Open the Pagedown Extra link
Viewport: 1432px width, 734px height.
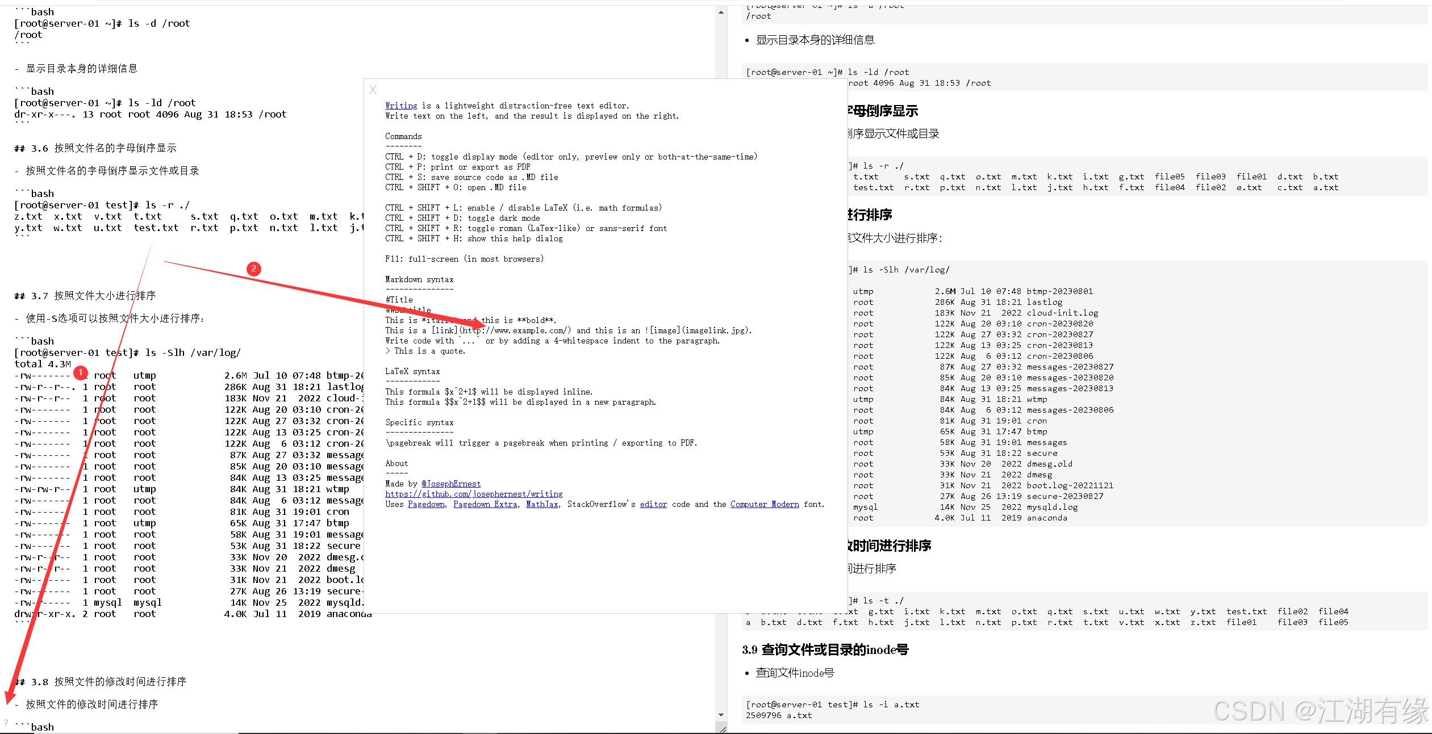coord(485,504)
